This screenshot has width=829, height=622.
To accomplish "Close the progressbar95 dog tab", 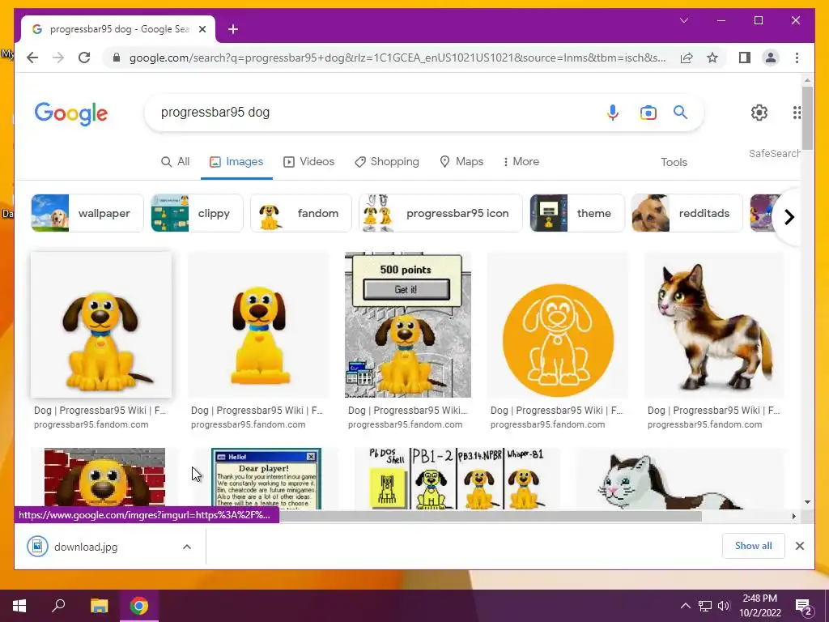I will [x=202, y=29].
